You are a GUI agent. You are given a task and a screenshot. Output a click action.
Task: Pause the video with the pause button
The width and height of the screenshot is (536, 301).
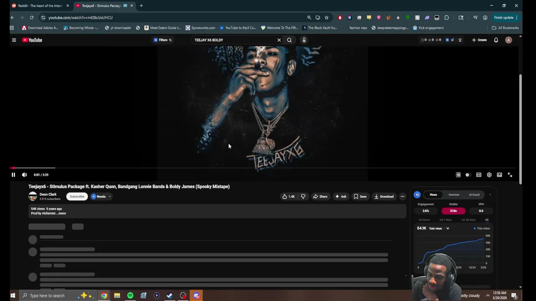pyautogui.click(x=13, y=175)
